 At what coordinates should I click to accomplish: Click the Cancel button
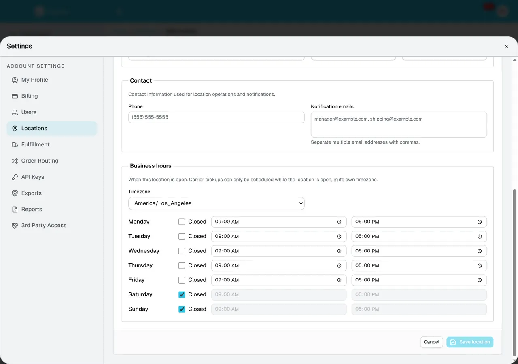(x=431, y=342)
